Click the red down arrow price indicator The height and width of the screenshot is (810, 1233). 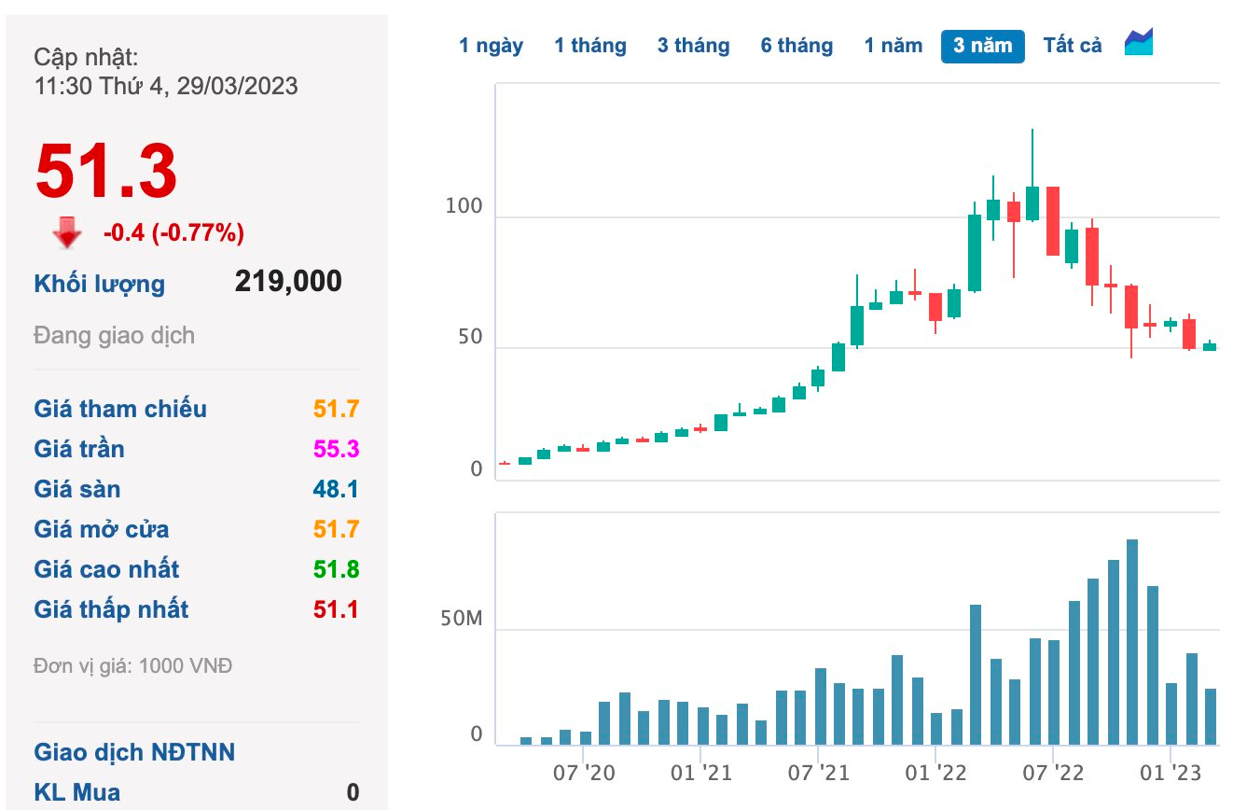[67, 233]
